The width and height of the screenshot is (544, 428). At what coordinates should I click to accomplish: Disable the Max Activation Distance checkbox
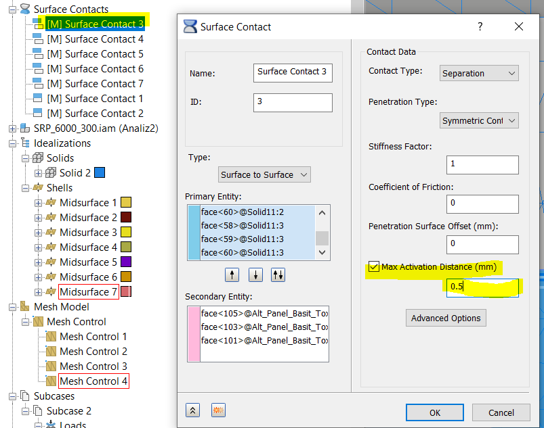(375, 267)
